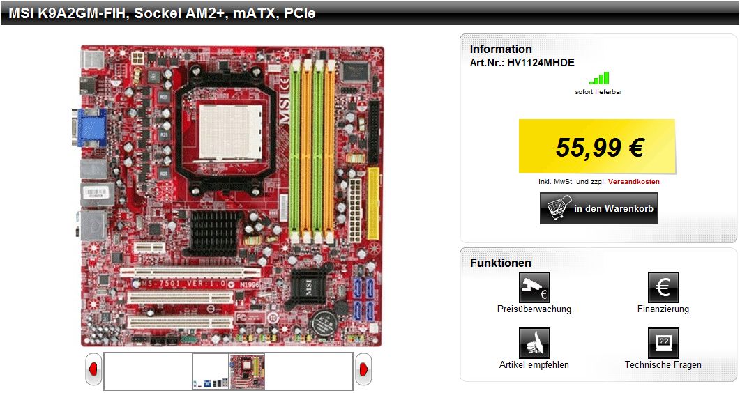The width and height of the screenshot is (740, 393).
Task: Click the yellow 55,99 € price tag
Action: coord(597,146)
